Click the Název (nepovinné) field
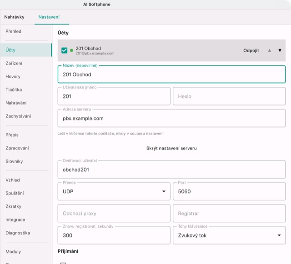The width and height of the screenshot is (291, 264). tap(171, 74)
